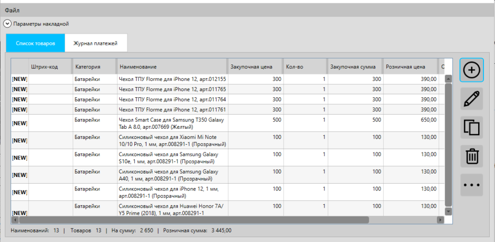This screenshot has height=242, width=495.
Task: Click the copy duplicate icon
Action: [x=471, y=128]
